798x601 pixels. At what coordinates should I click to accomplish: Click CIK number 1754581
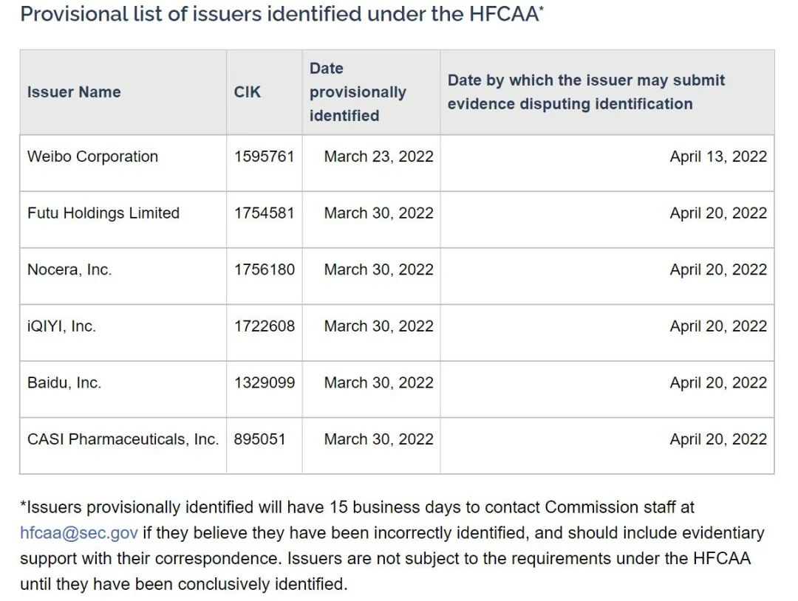click(264, 213)
